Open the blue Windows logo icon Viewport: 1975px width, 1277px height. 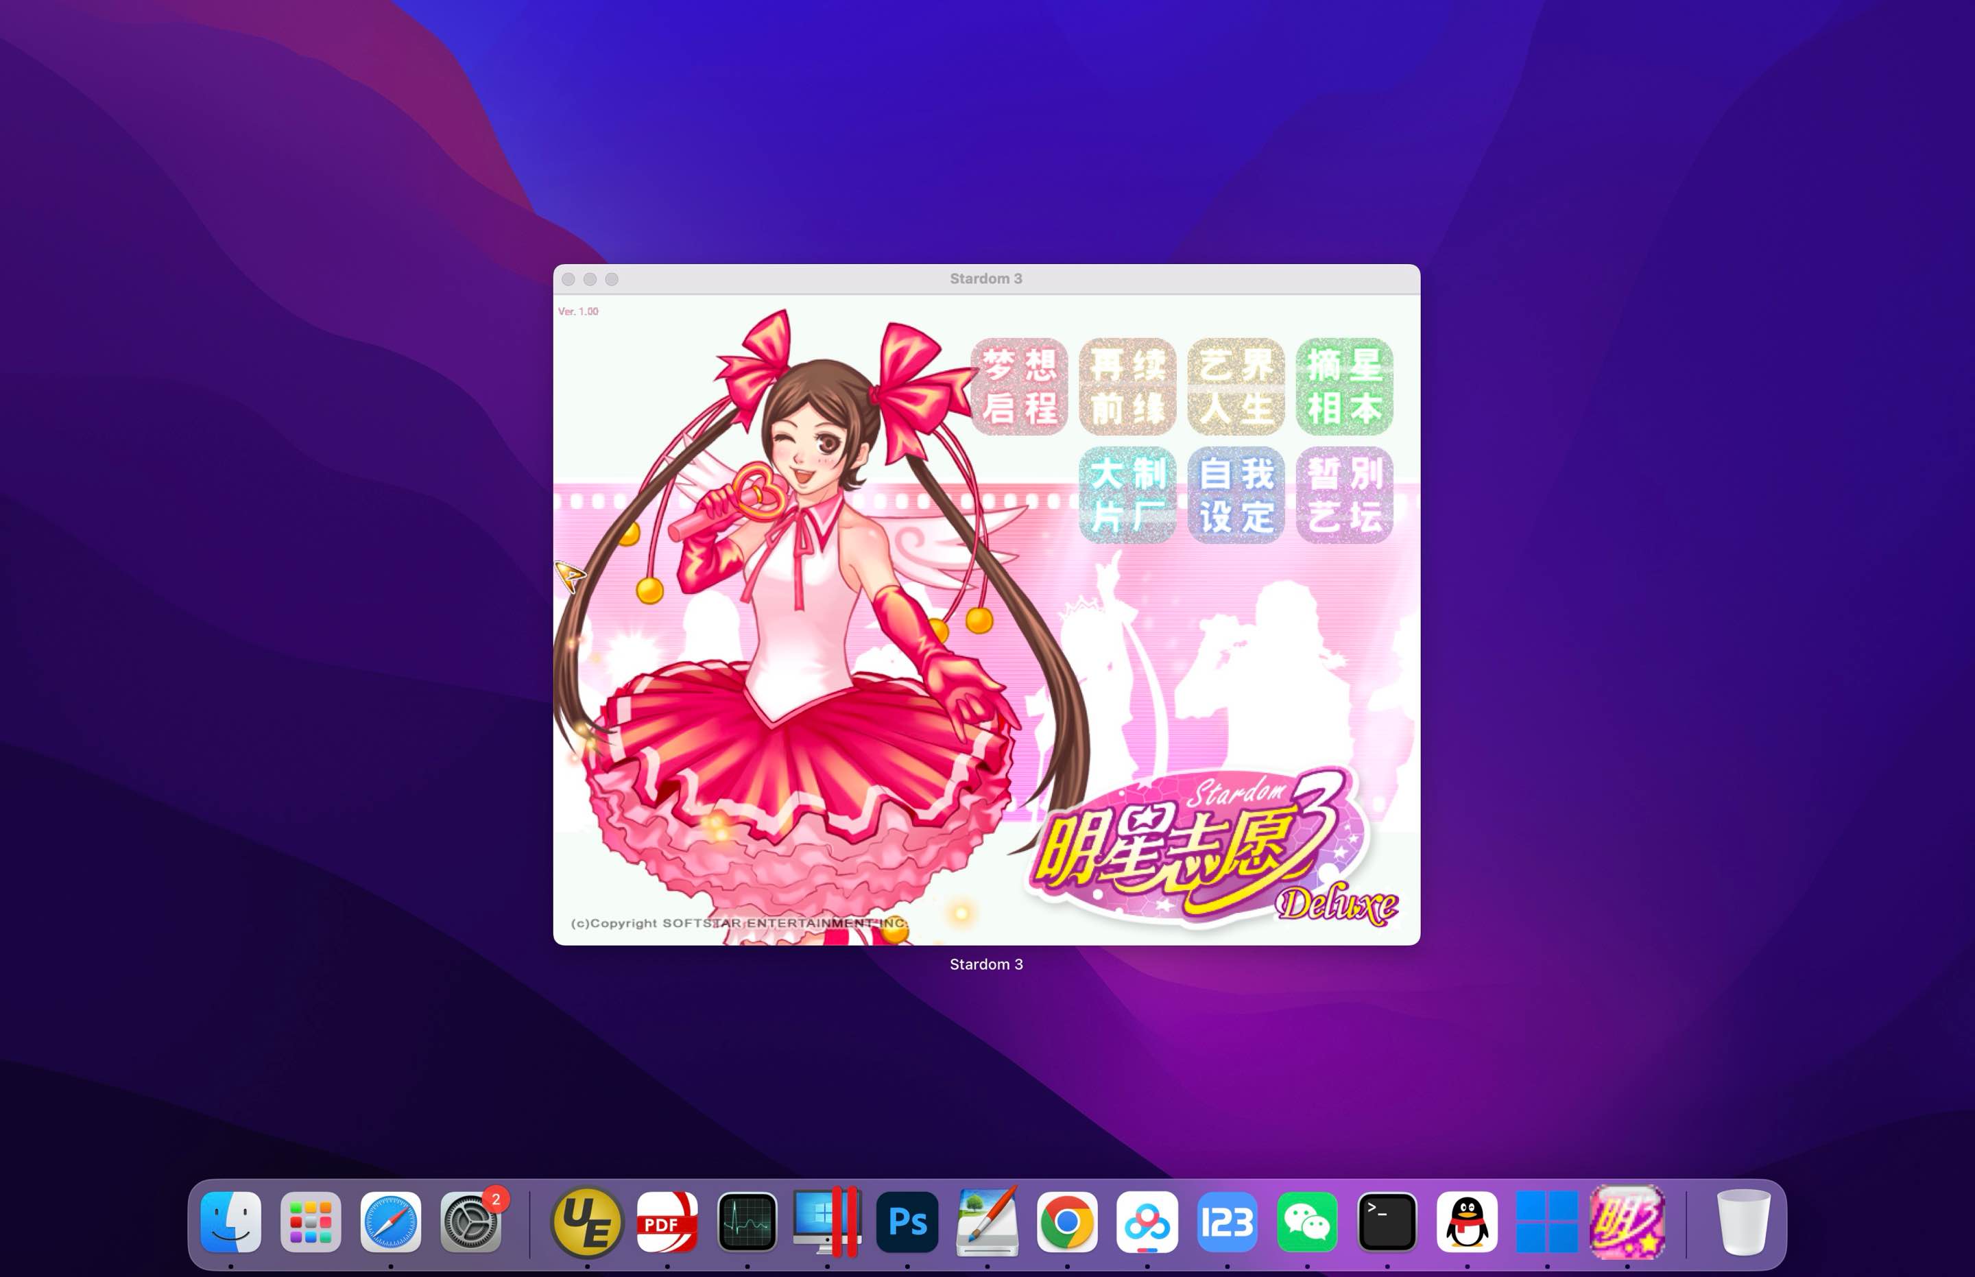coord(1547,1222)
